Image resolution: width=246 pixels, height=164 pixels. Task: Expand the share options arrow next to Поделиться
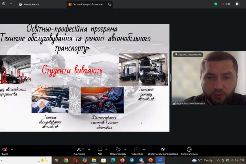[144, 149]
